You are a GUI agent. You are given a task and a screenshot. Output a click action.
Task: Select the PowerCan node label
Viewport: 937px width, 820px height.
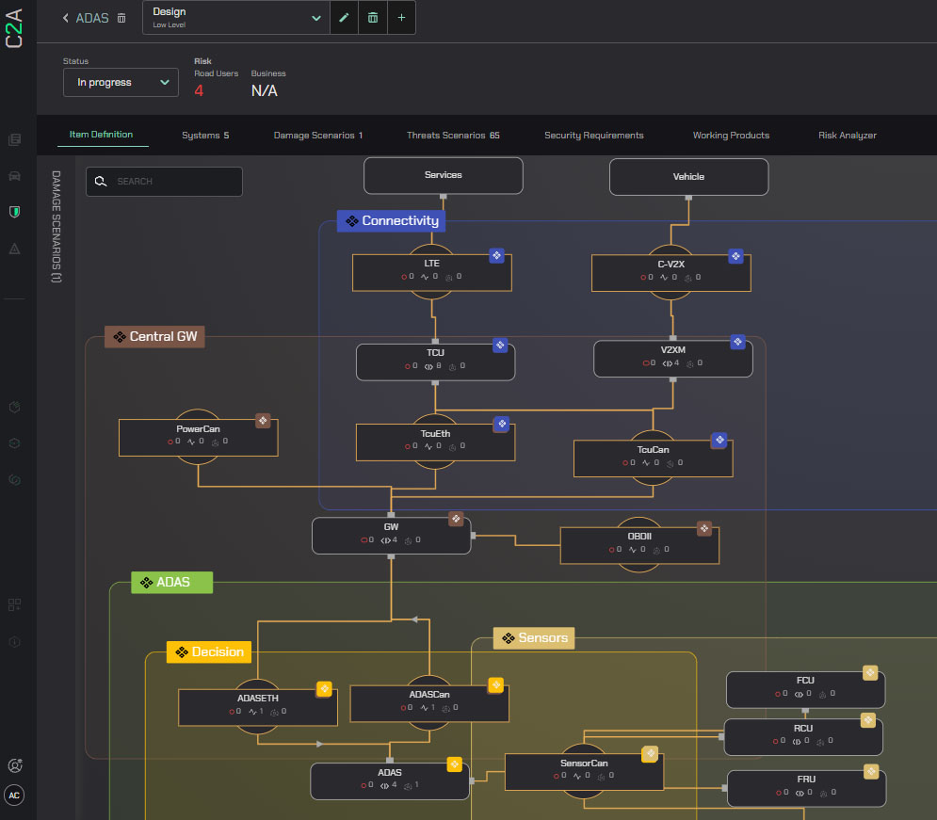[198, 428]
